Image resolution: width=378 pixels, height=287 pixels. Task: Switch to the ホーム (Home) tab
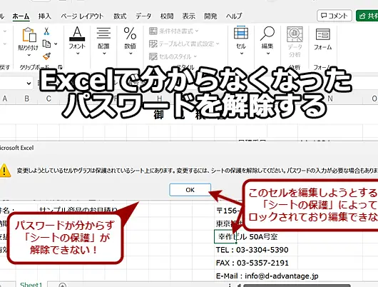21,16
